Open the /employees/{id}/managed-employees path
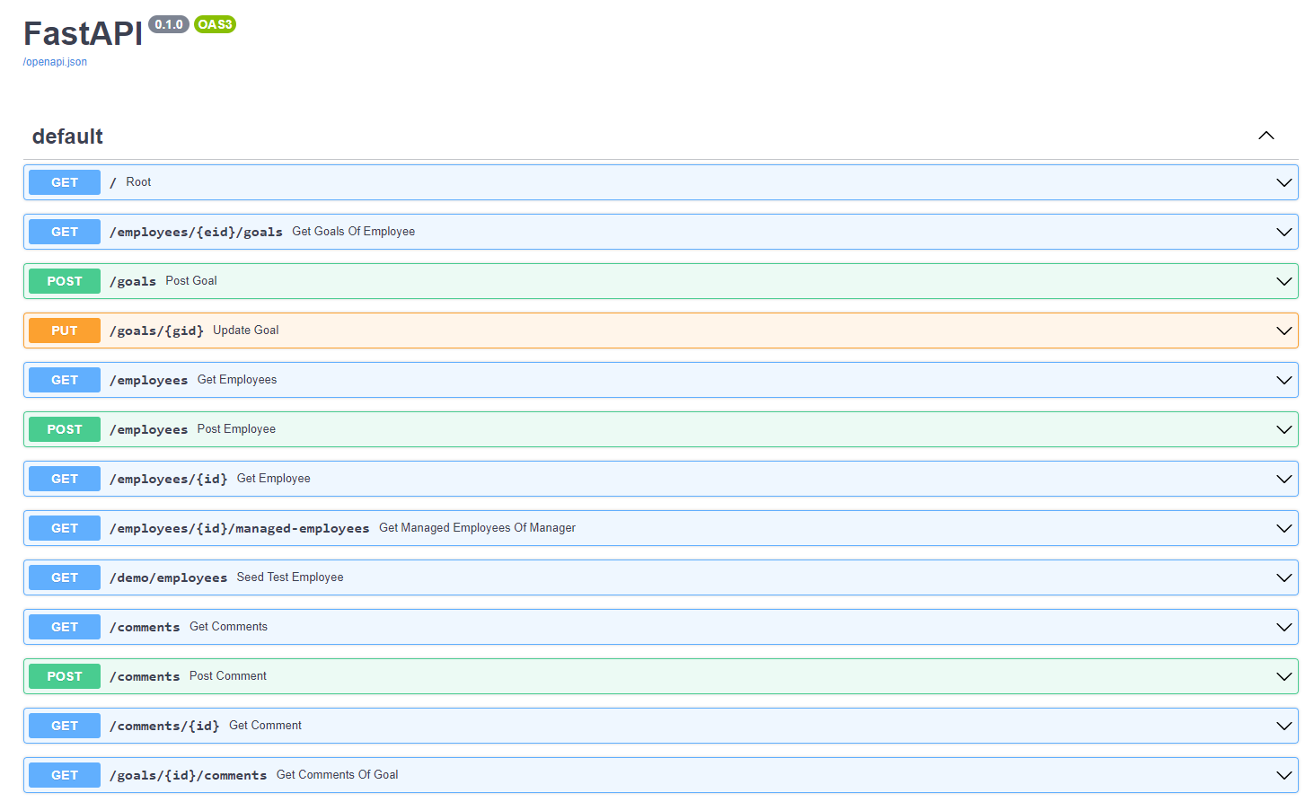 pos(239,528)
